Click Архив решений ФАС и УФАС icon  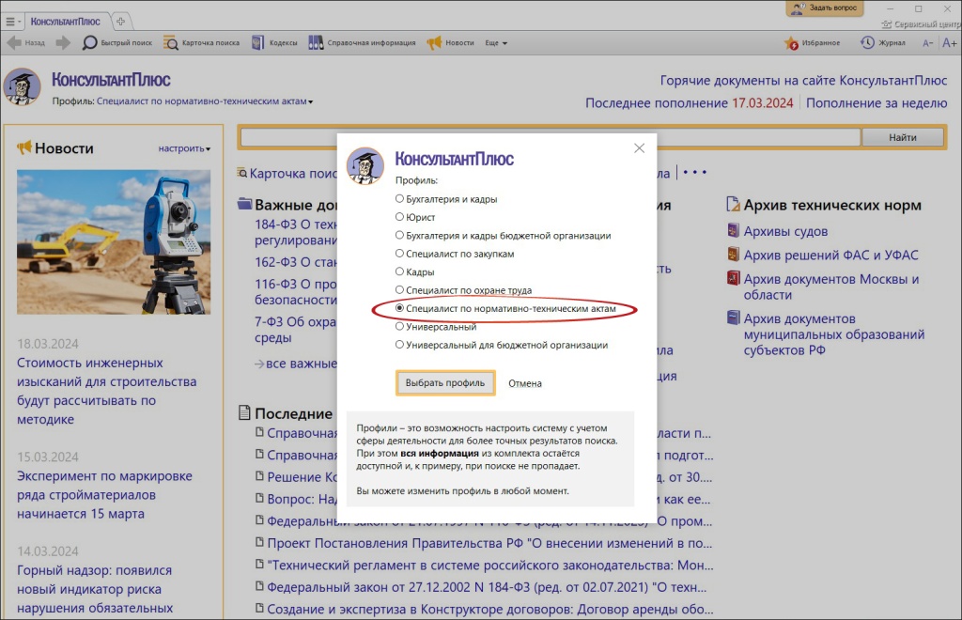733,254
